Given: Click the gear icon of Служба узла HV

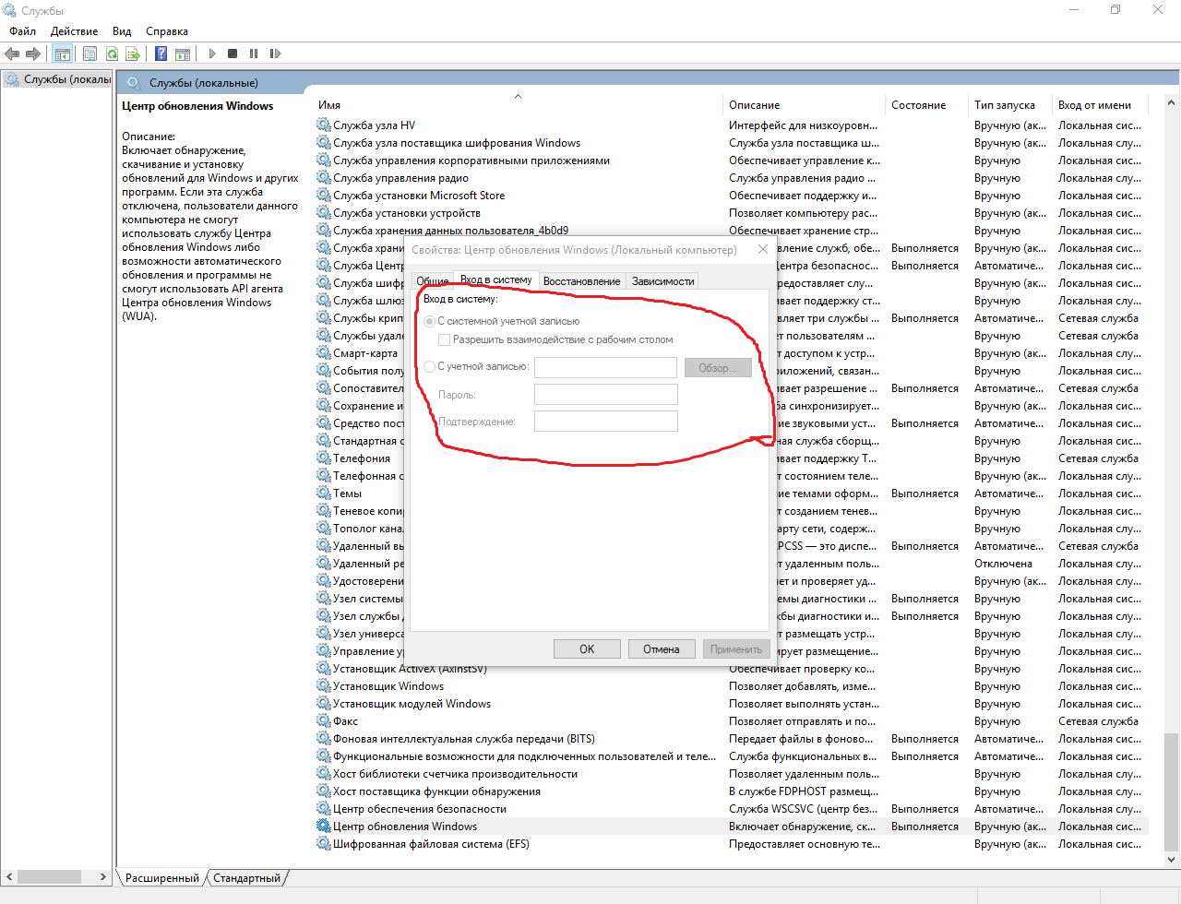Looking at the screenshot, I should click(324, 125).
